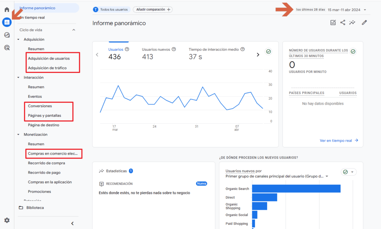Click the Home icon in left rail
The height and width of the screenshot is (229, 381).
(7, 10)
